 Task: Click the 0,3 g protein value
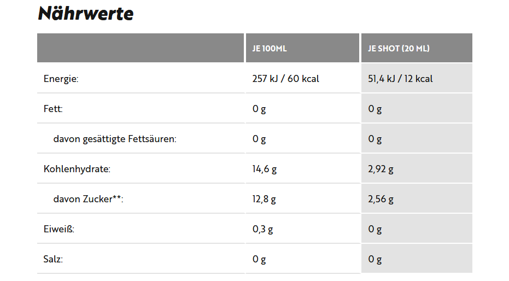[262, 230]
